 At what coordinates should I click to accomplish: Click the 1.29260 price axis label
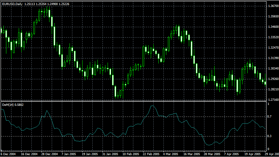tap(273, 79)
